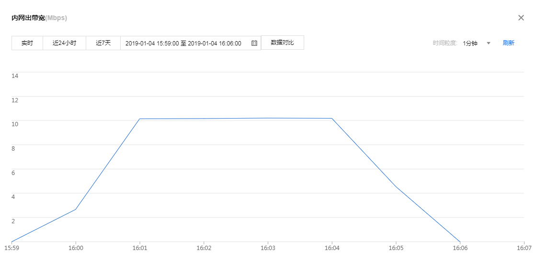Choose the 近7天 time range

tap(103, 43)
